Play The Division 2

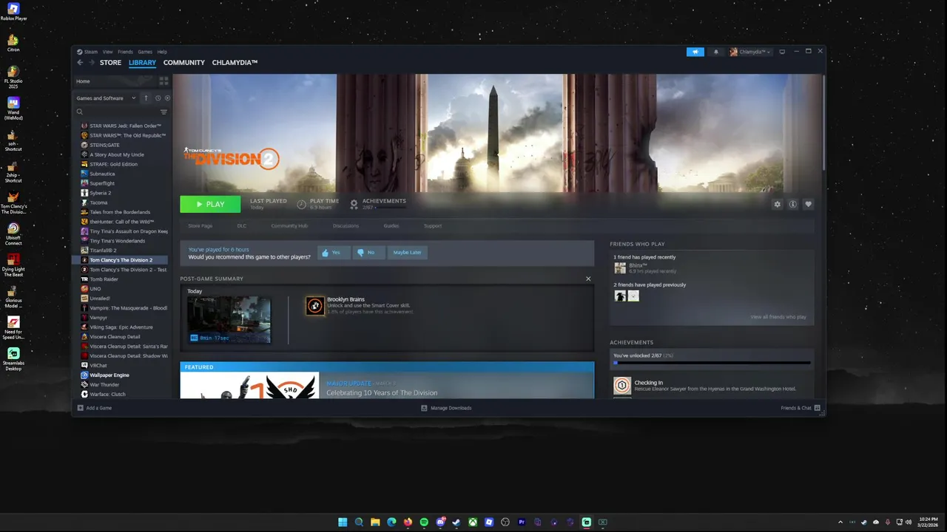pyautogui.click(x=210, y=205)
